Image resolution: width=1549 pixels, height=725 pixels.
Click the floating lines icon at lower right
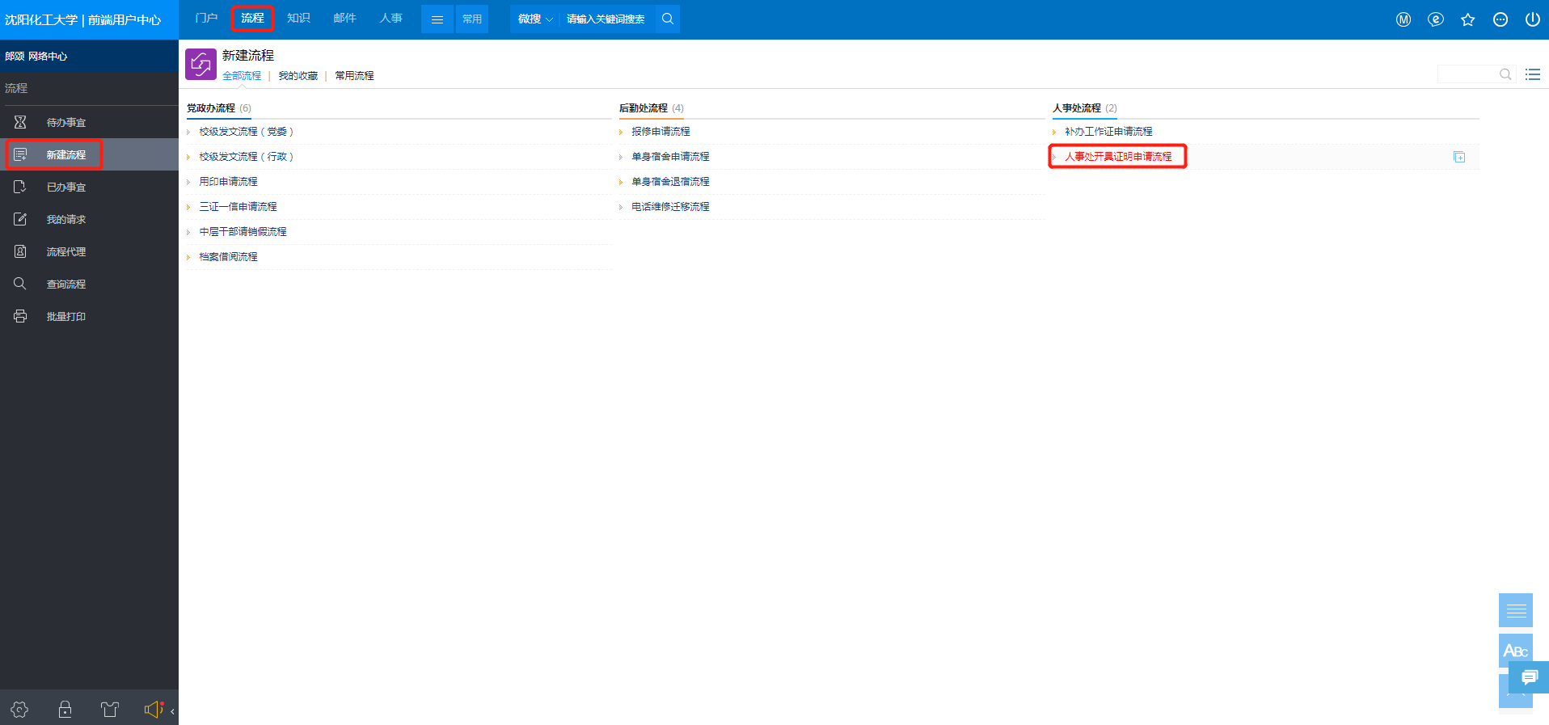coord(1516,610)
